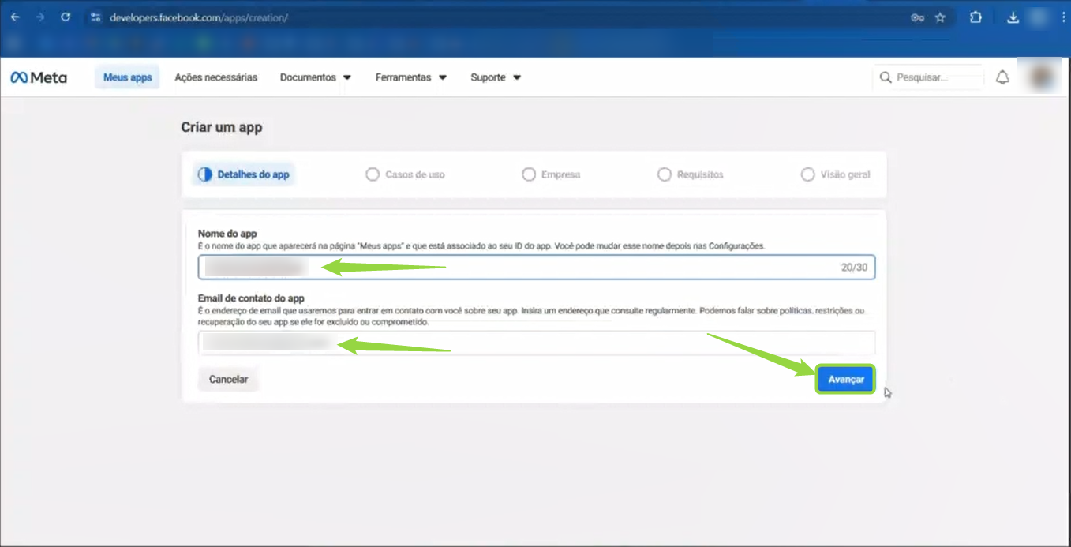Open the Suporte dropdown menu

[496, 77]
